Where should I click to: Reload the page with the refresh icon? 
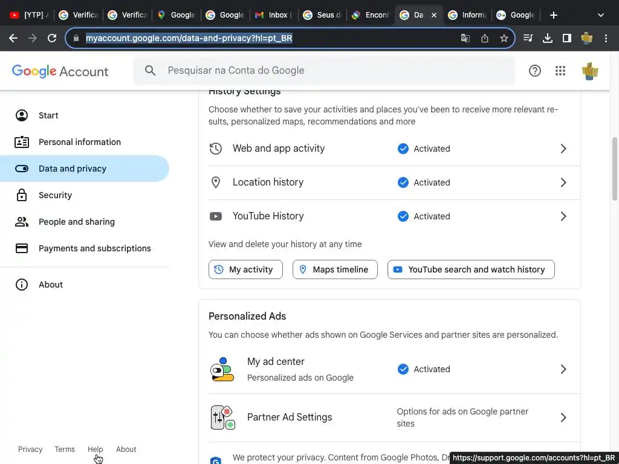pyautogui.click(x=52, y=38)
